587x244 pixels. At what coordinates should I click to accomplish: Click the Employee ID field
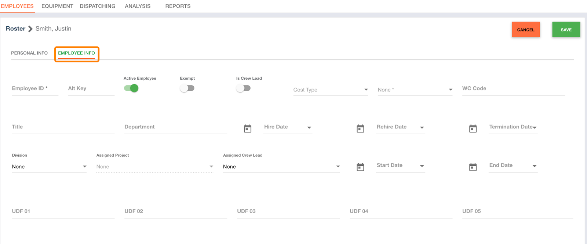click(35, 89)
